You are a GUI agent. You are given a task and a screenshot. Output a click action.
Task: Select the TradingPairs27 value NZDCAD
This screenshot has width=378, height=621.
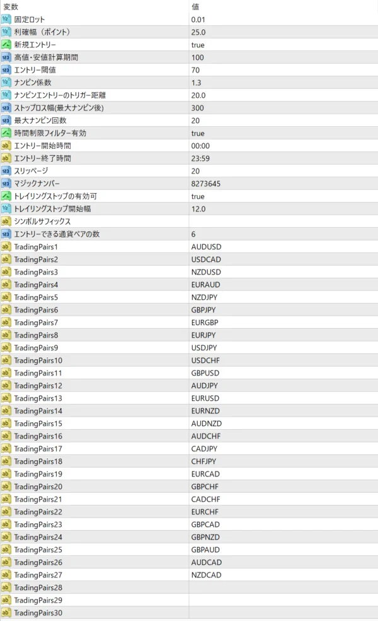pyautogui.click(x=206, y=575)
